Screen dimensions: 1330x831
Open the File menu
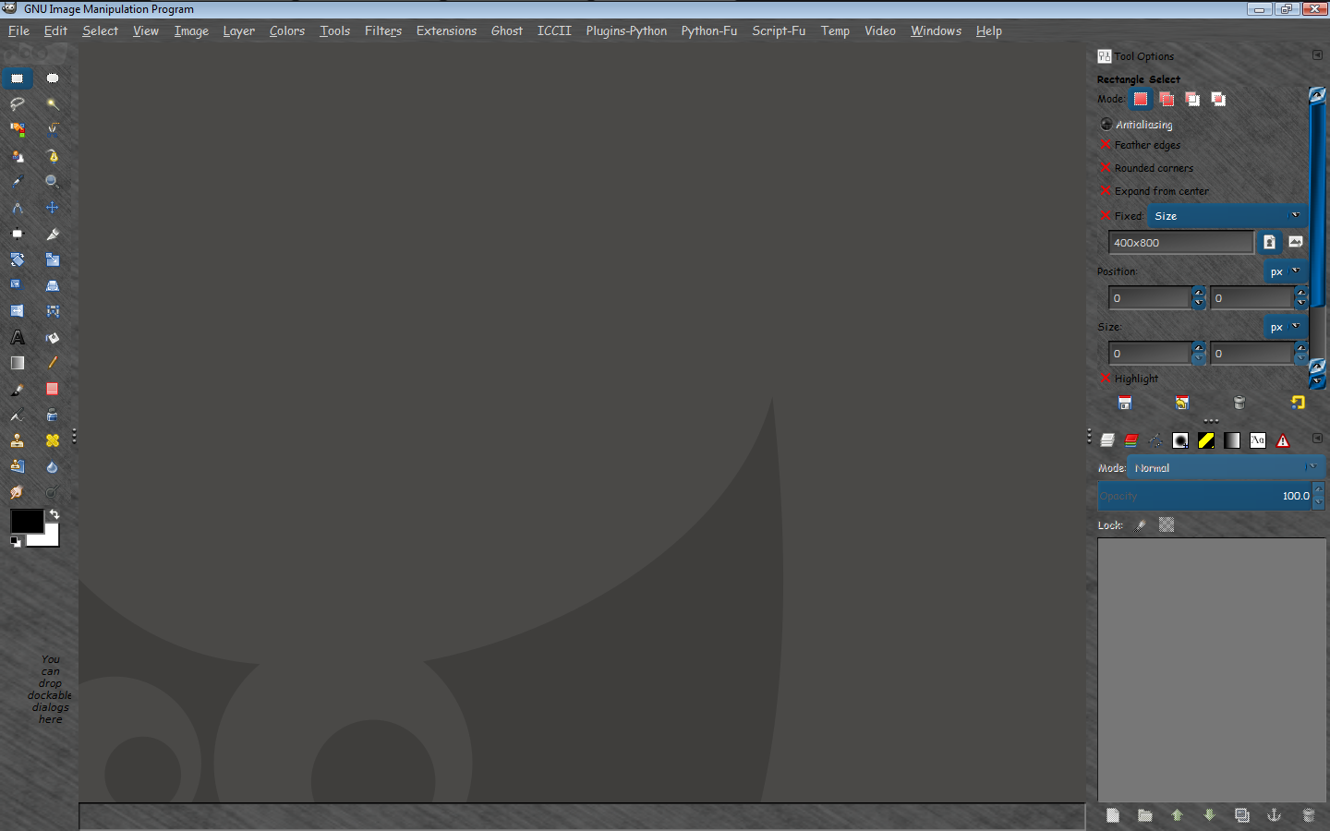pyautogui.click(x=18, y=30)
